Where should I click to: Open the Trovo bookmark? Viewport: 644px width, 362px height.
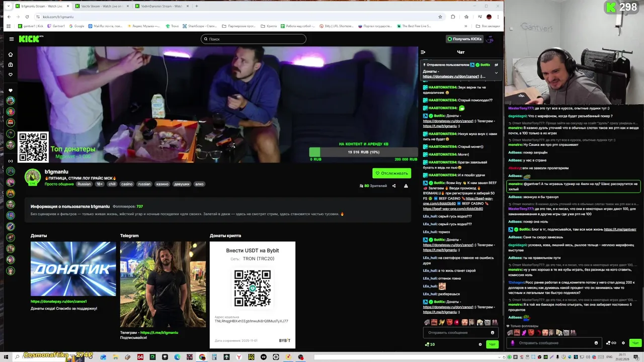(x=172, y=26)
